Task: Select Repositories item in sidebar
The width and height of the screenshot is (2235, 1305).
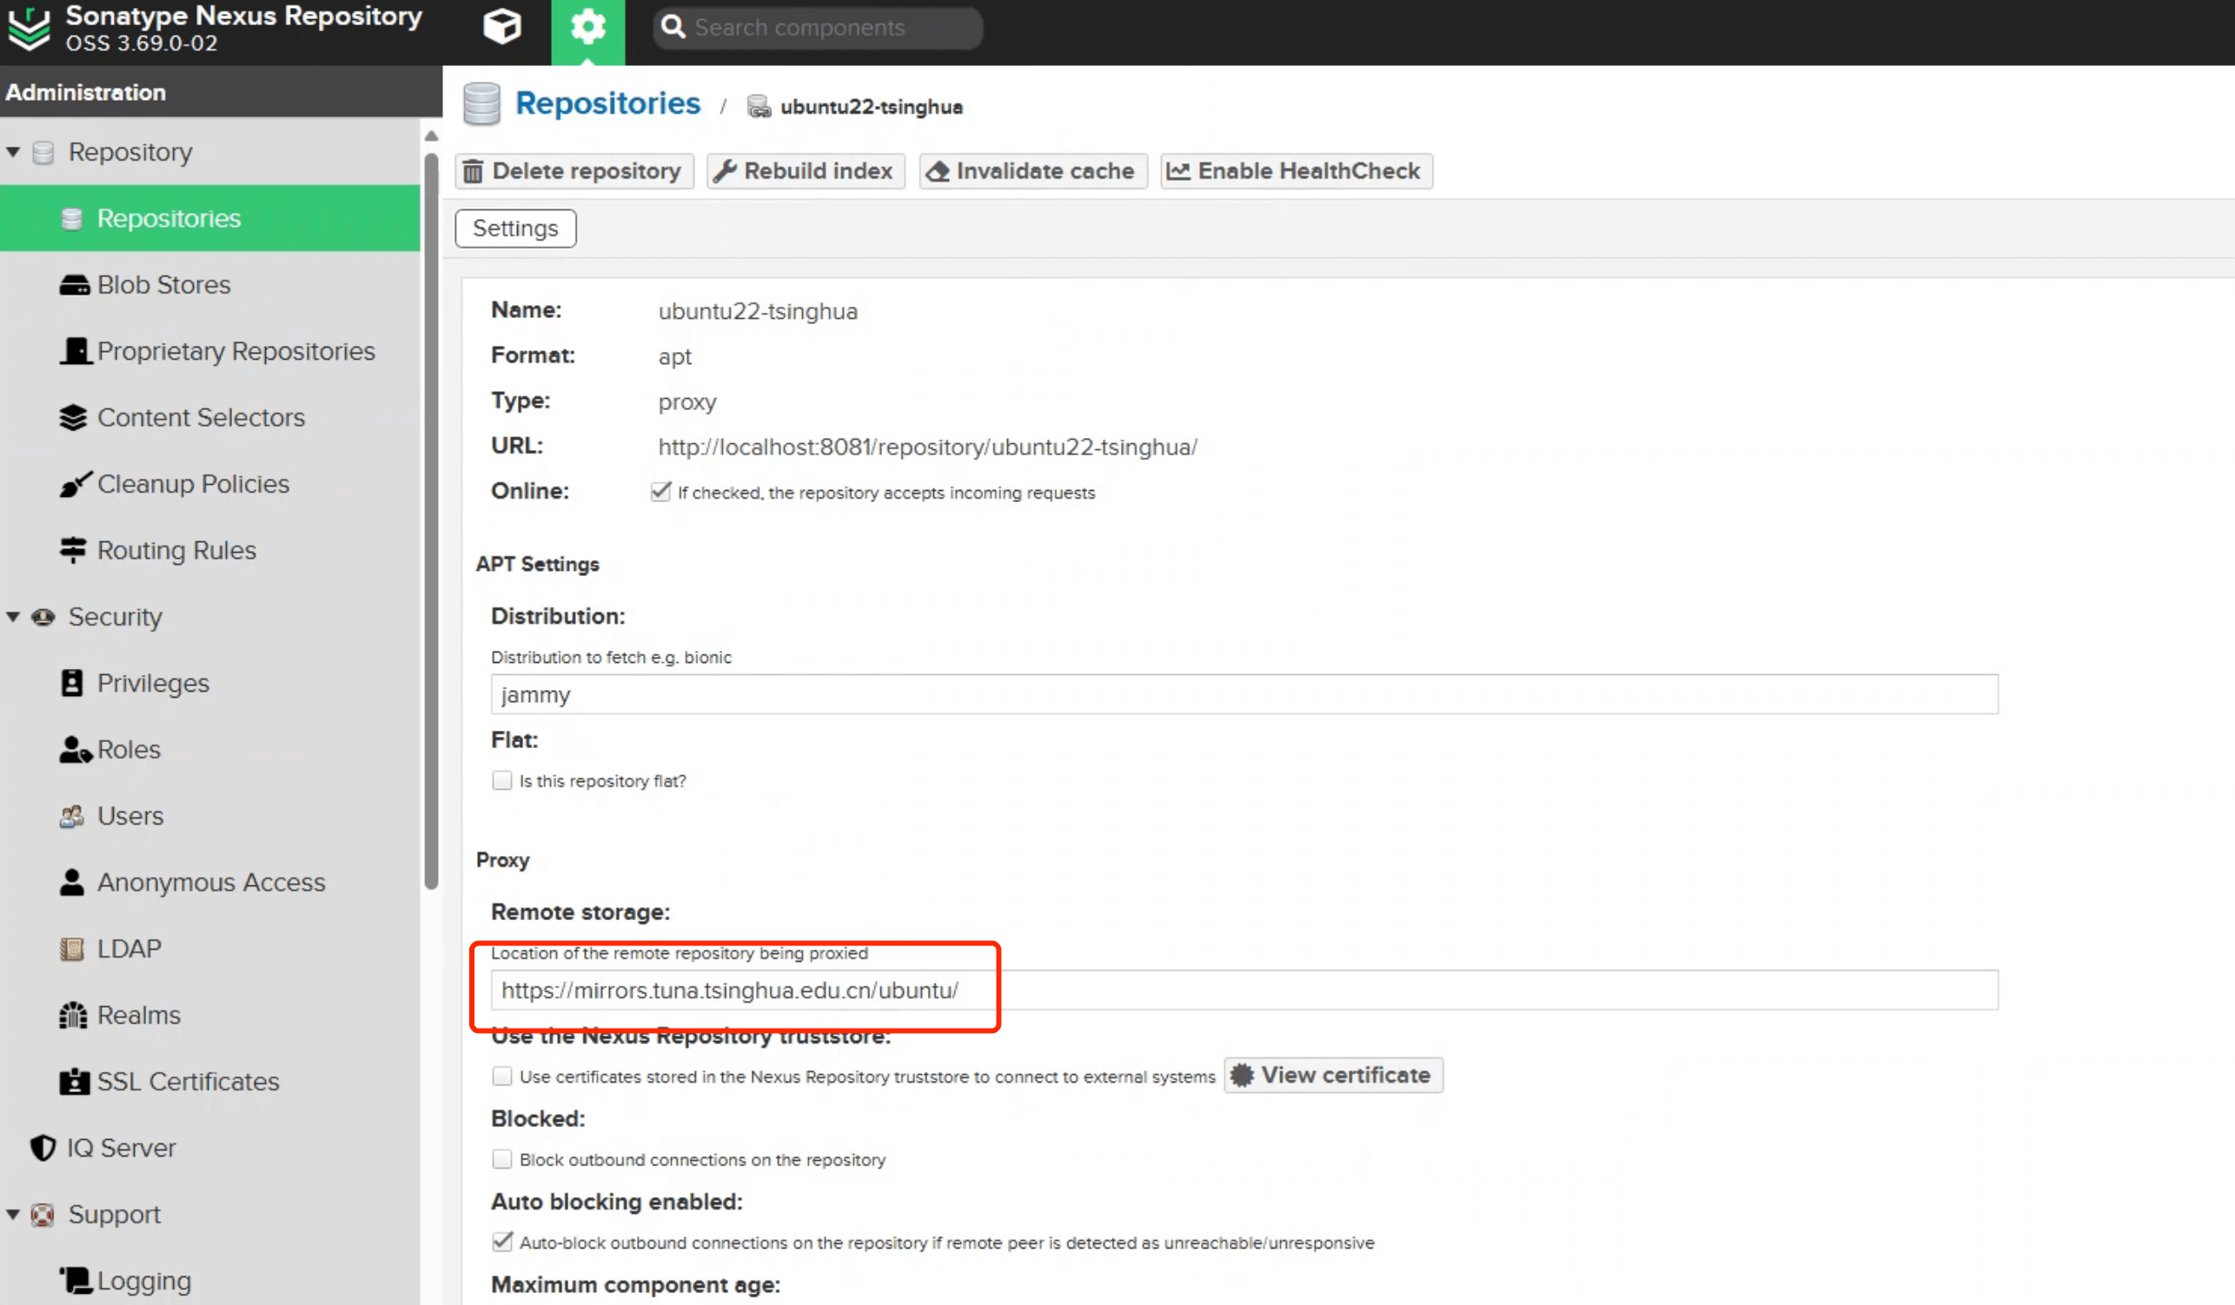Action: coord(210,218)
